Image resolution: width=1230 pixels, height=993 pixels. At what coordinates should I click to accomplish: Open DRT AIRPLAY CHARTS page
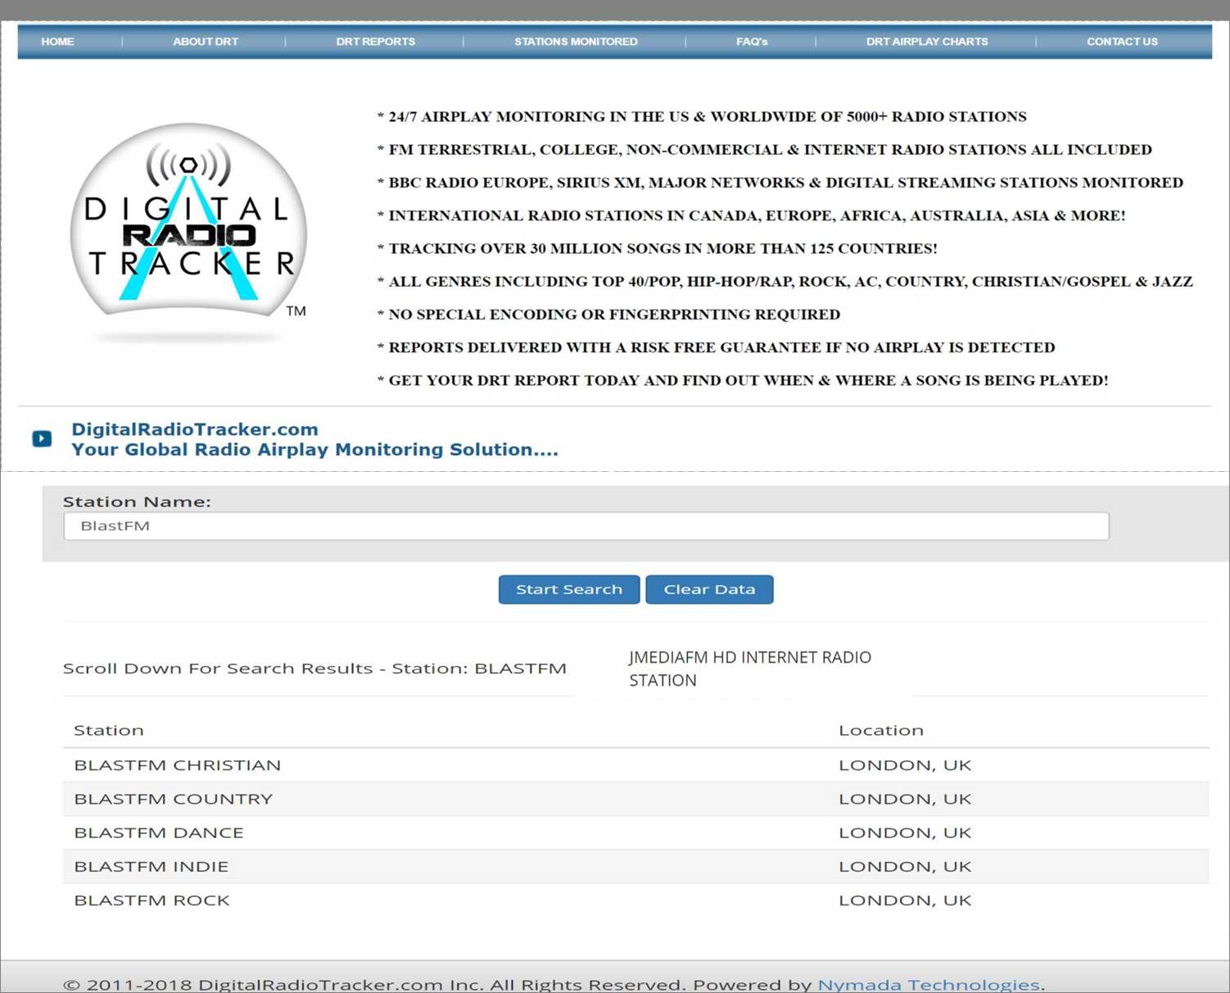click(x=927, y=42)
